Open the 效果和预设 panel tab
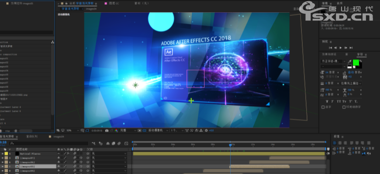380x174 pixels. pyautogui.click(x=329, y=54)
